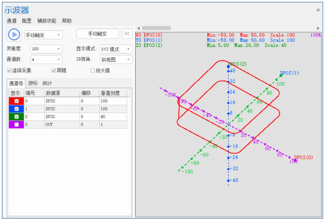Screen dimensions: 325x221
Task: Click the Y0 DPOS(1) legend label
Action: [x=149, y=40]
